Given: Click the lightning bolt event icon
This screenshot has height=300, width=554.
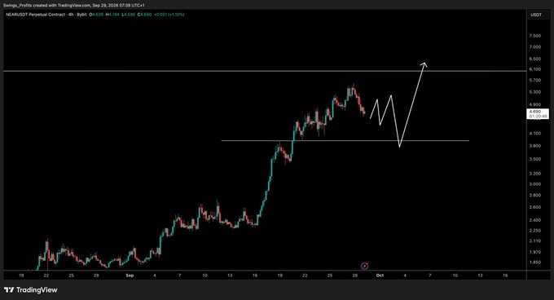Looking at the screenshot, I should (365, 266).
